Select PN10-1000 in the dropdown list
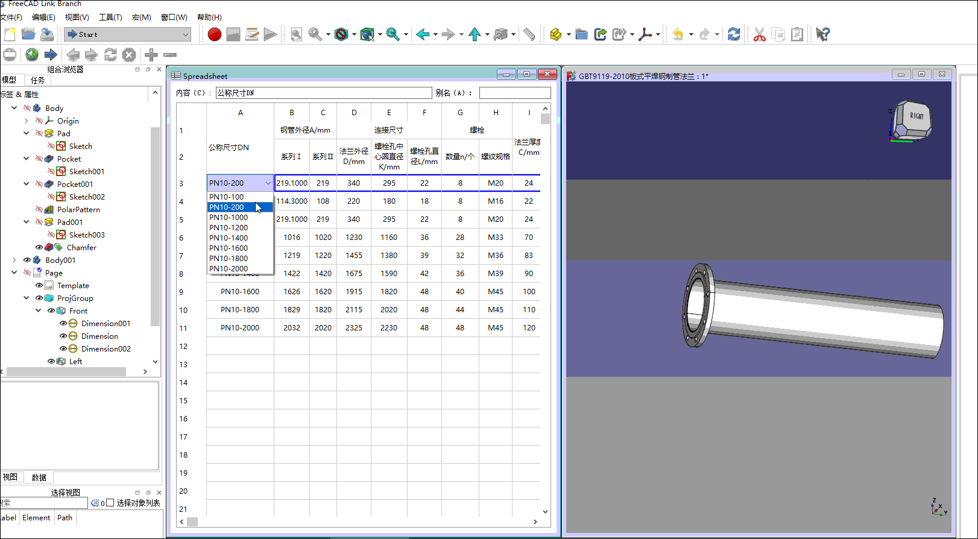Viewport: 978px width, 539px height. point(240,217)
